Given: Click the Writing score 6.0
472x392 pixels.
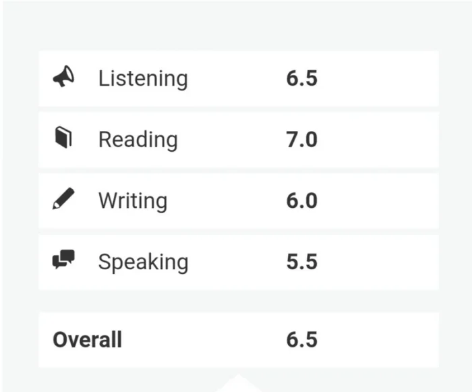Looking at the screenshot, I should (302, 200).
